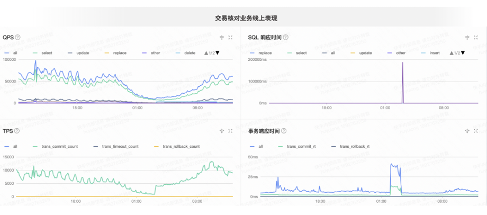487x215 pixels.
Task: Click help icon beside 事务响应时间 title
Action: click(x=284, y=131)
